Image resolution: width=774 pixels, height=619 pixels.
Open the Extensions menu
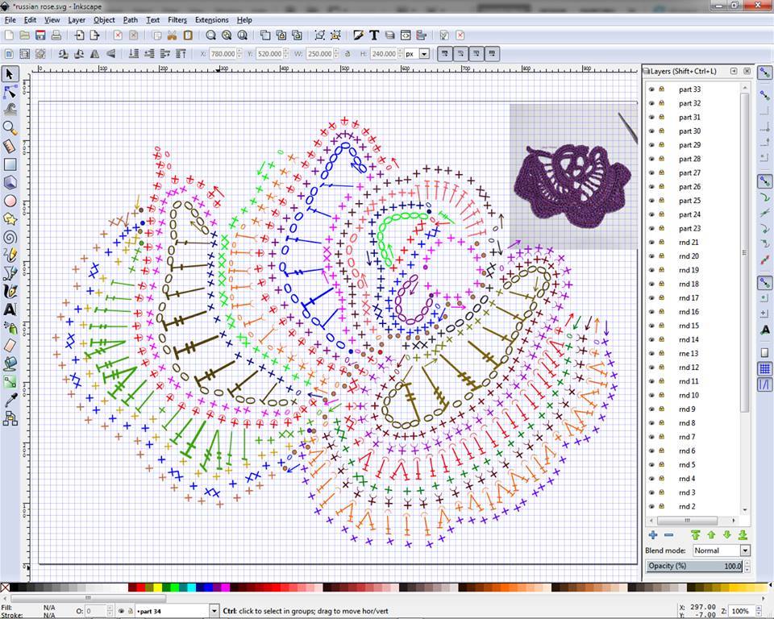[211, 19]
